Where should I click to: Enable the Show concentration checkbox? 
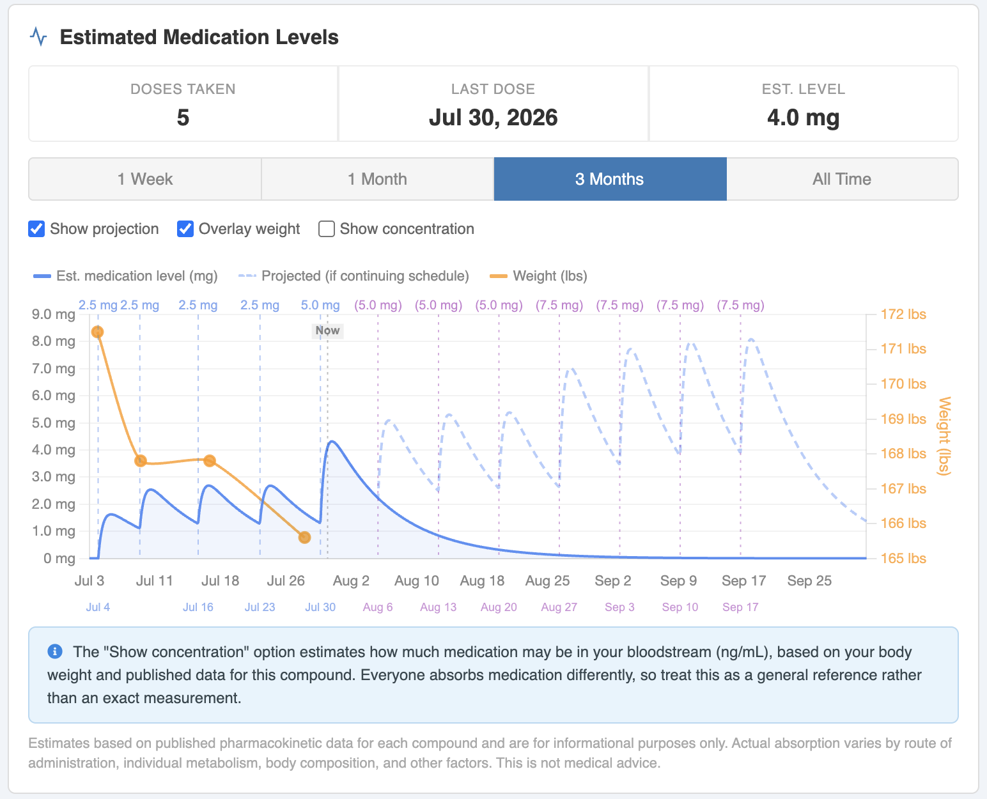(x=327, y=229)
